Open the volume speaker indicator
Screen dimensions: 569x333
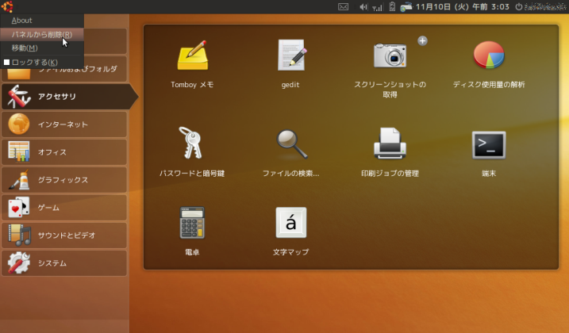point(363,7)
